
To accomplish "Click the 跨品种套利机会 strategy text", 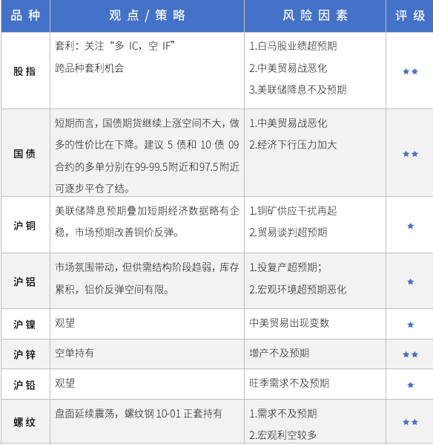I will tap(90, 68).
